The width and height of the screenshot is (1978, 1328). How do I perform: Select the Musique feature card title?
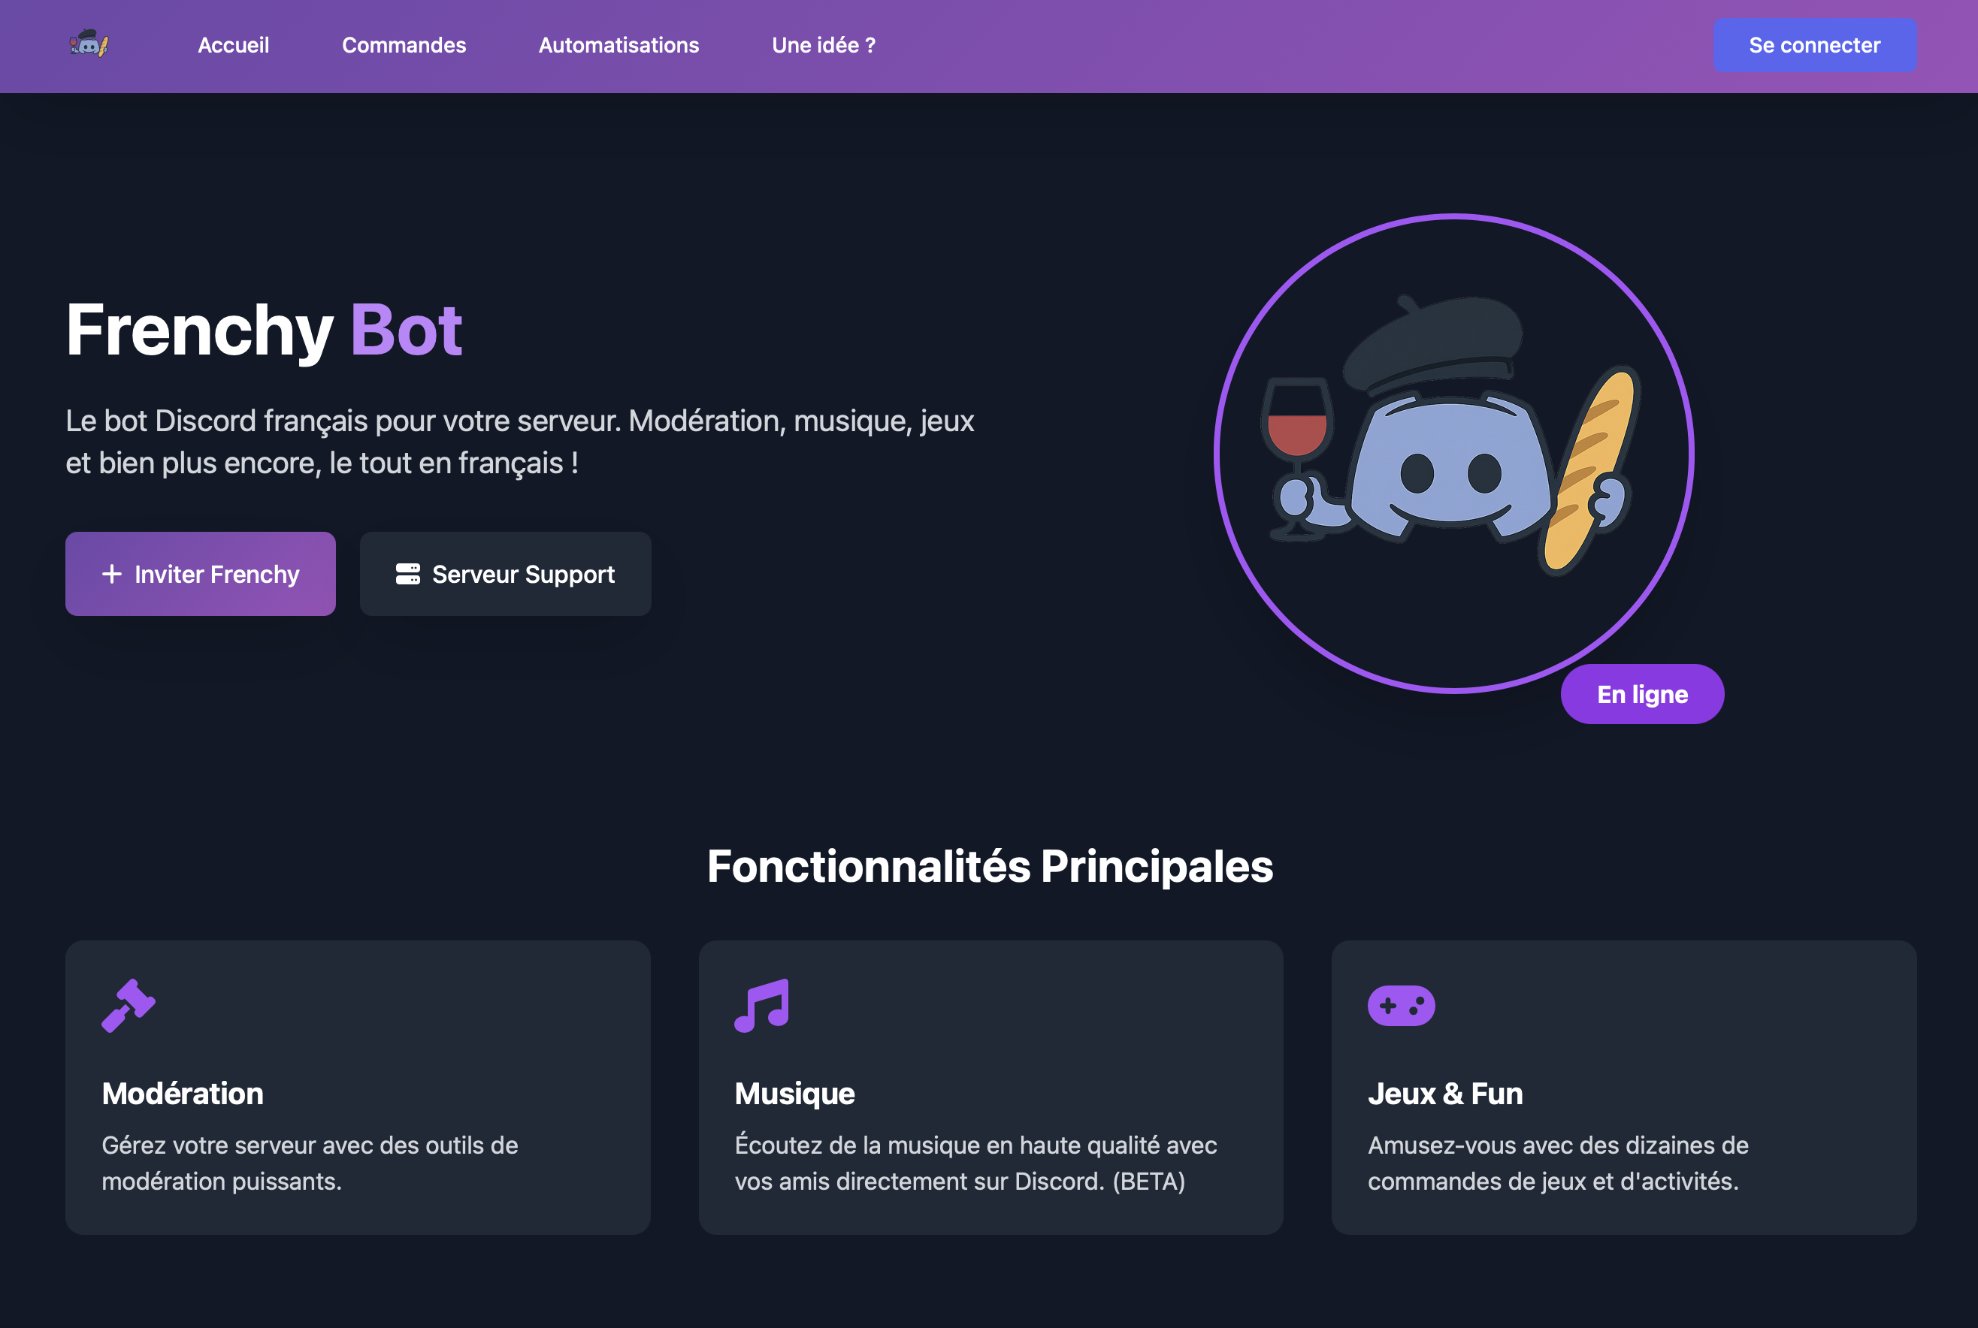[794, 1094]
